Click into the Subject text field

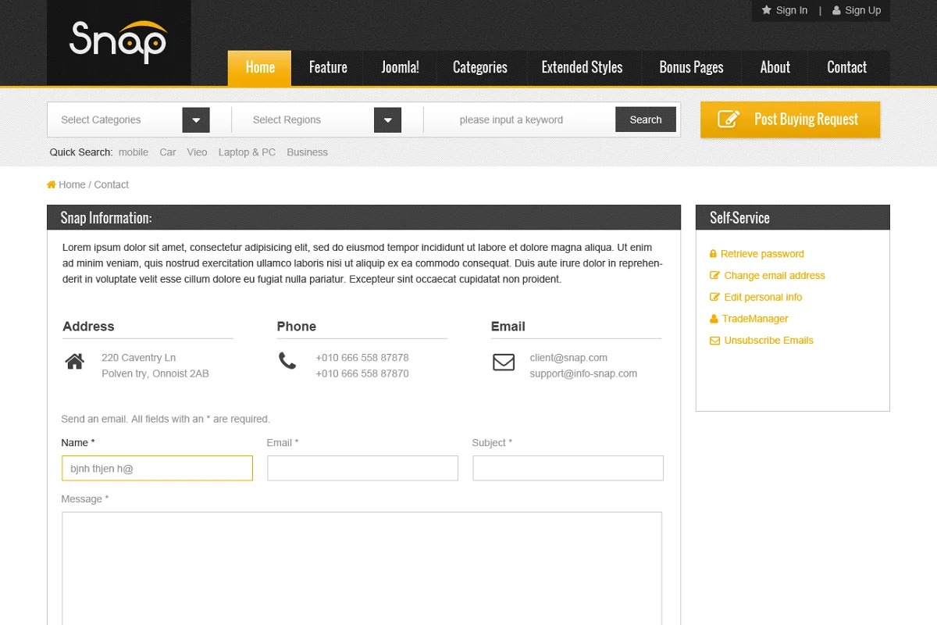coord(568,469)
